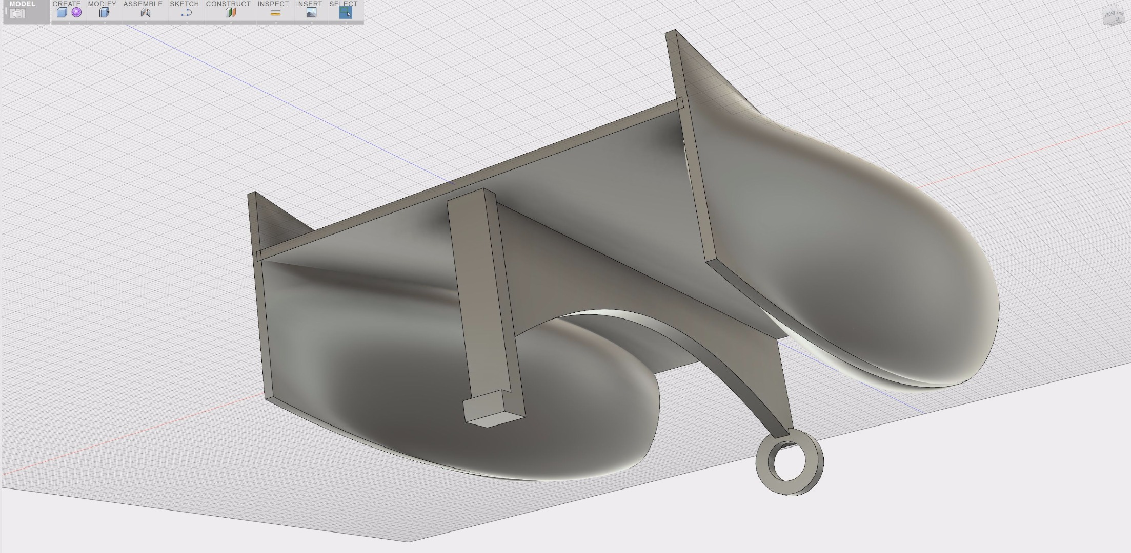Open the INSPECT menu label
Viewport: 1131px width, 553px height.
[273, 4]
